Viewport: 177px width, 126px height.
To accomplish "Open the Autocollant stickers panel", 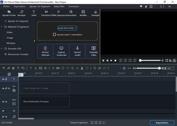I will click(71, 13).
